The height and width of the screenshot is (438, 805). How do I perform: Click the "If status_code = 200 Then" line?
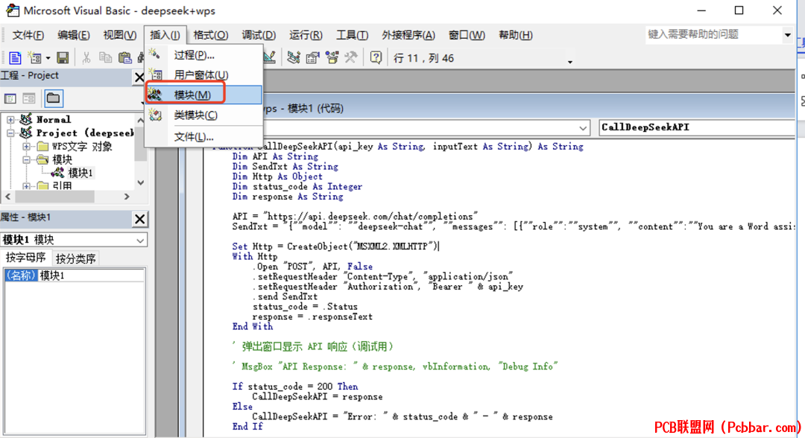point(295,387)
